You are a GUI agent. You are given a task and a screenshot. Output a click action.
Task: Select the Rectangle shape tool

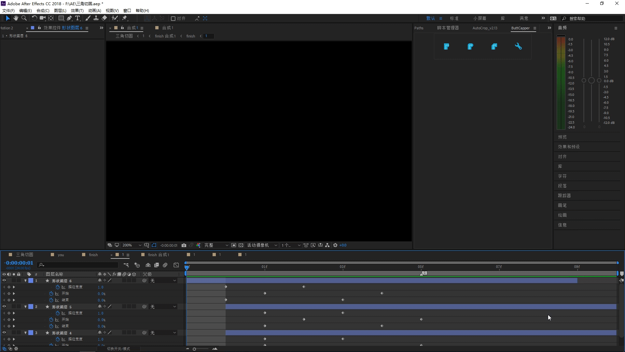[x=61, y=18]
